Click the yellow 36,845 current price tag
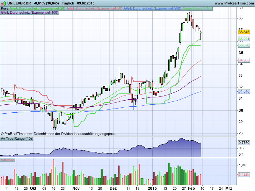The height and width of the screenshot is (191, 255). click(x=244, y=32)
